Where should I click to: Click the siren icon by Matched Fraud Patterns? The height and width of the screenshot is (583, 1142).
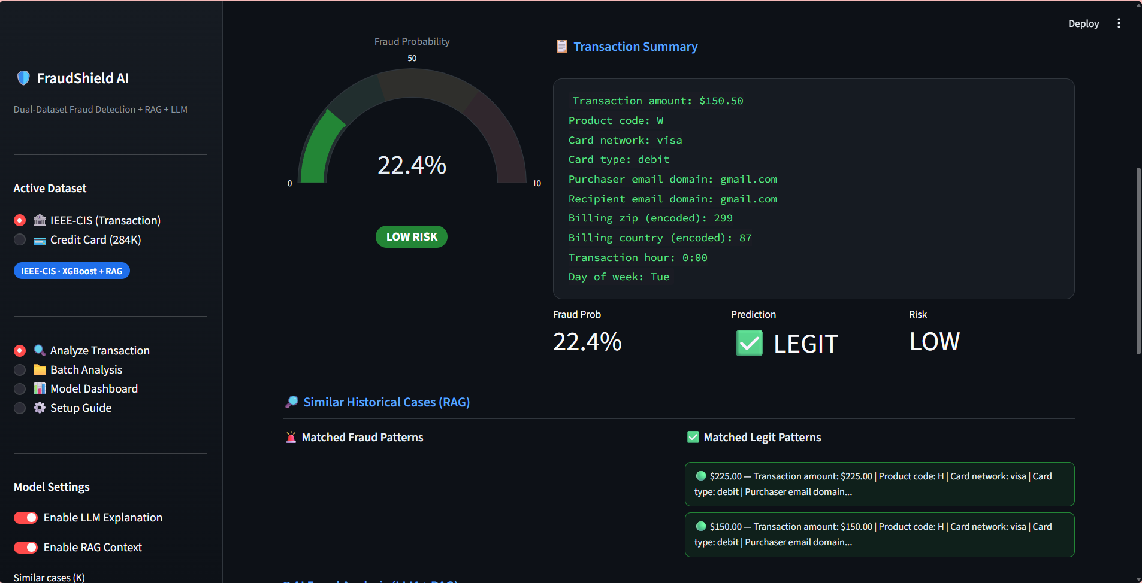pos(291,437)
